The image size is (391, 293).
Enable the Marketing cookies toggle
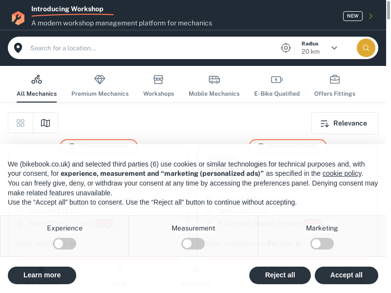pos(322,244)
